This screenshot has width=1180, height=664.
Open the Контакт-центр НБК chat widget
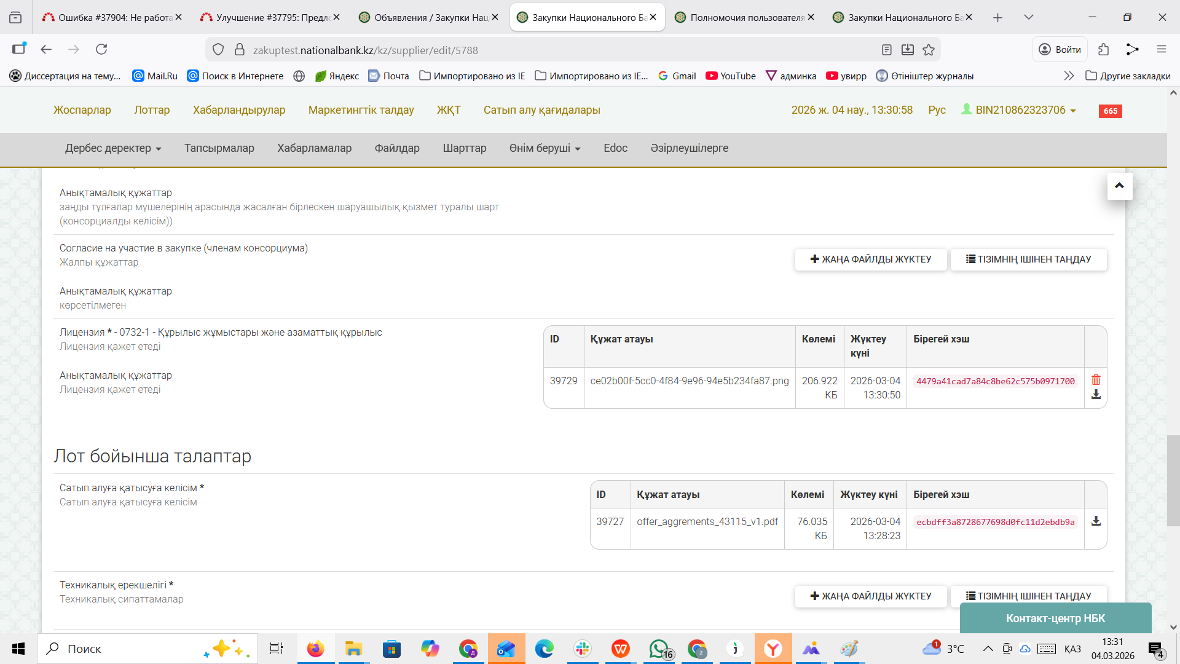pos(1055,618)
